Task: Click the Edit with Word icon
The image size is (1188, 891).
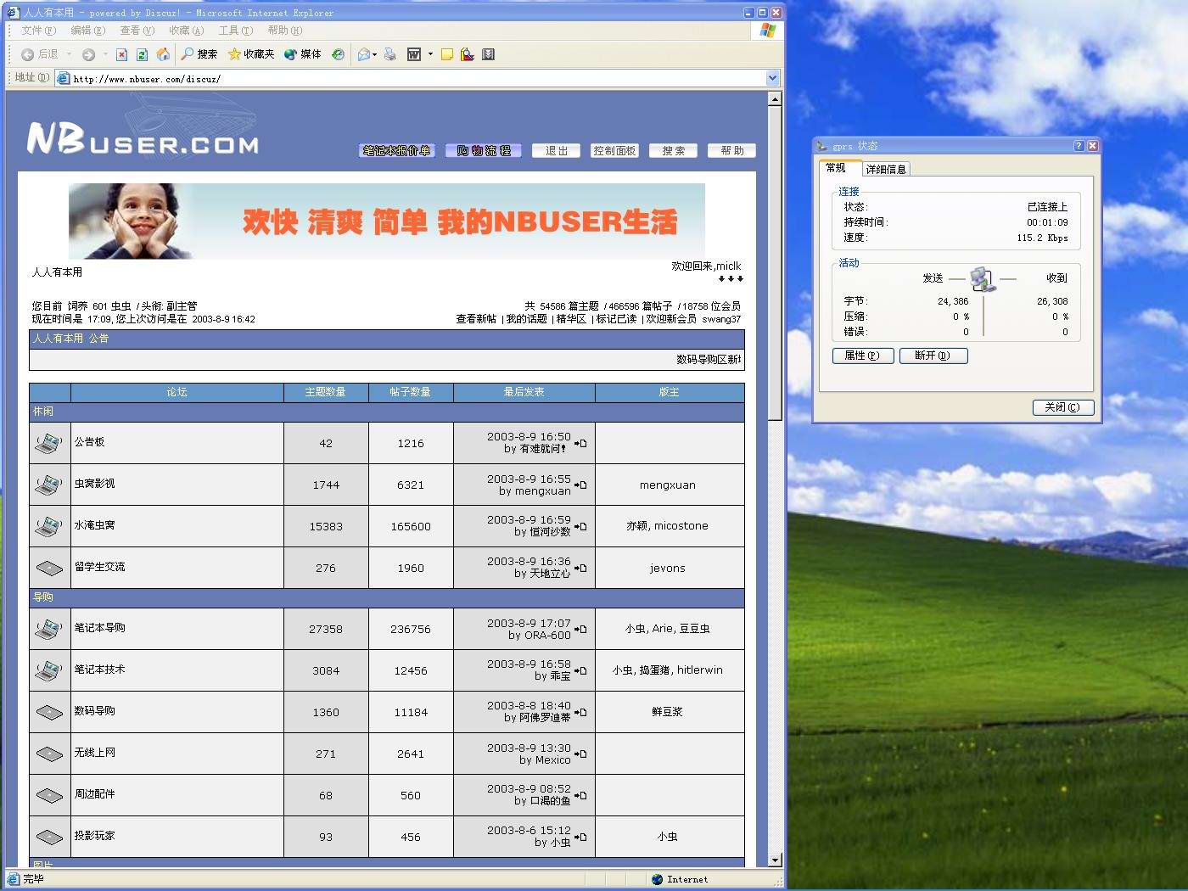Action: point(414,54)
